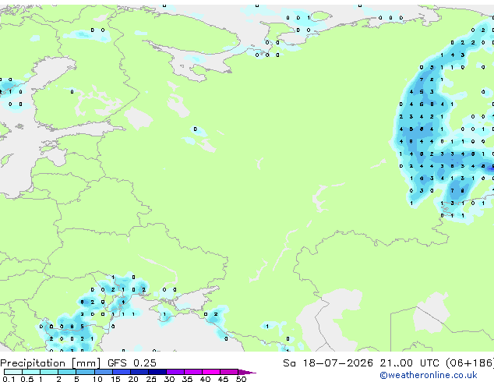494x382 pixels.
Task: Pick the 5–10 mm legend swatch
Action: pos(85,372)
